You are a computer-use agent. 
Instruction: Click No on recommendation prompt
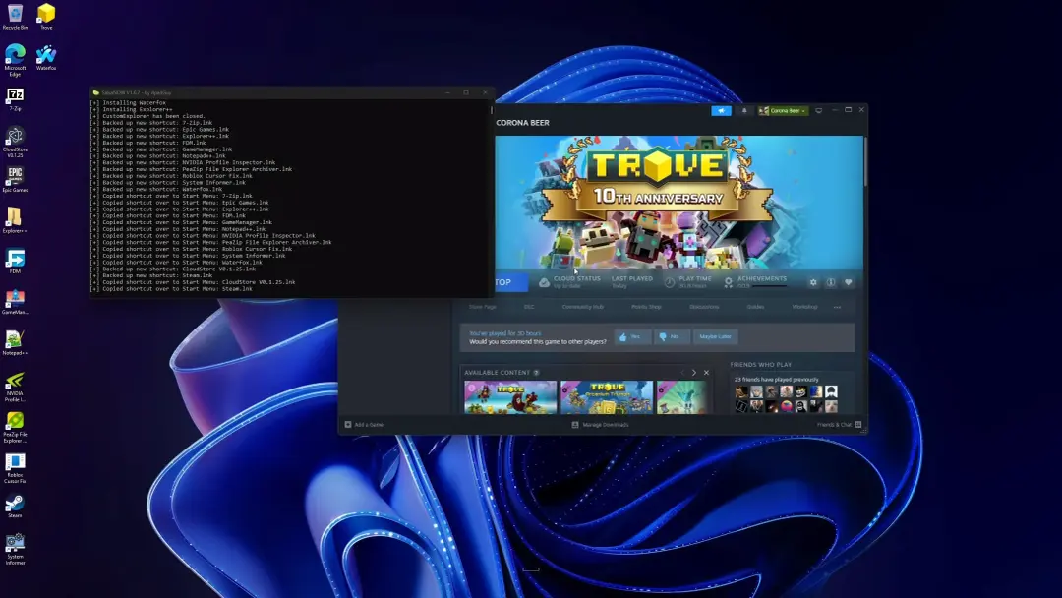click(672, 336)
